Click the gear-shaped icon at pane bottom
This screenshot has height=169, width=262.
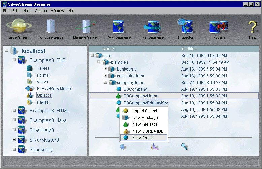123,147
